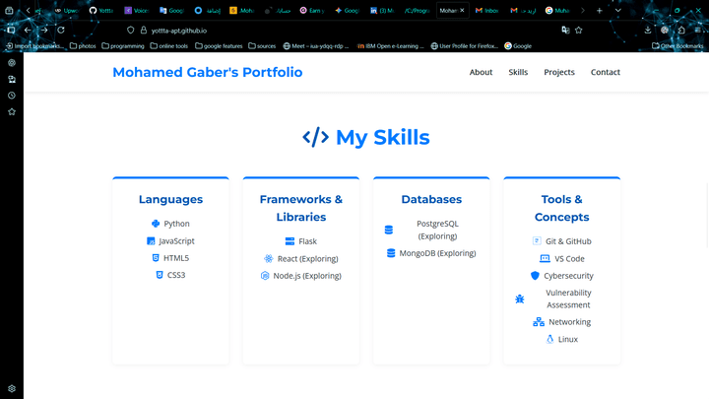
Task: Click the Vulnerability Assessment bug icon
Action: [x=520, y=299]
